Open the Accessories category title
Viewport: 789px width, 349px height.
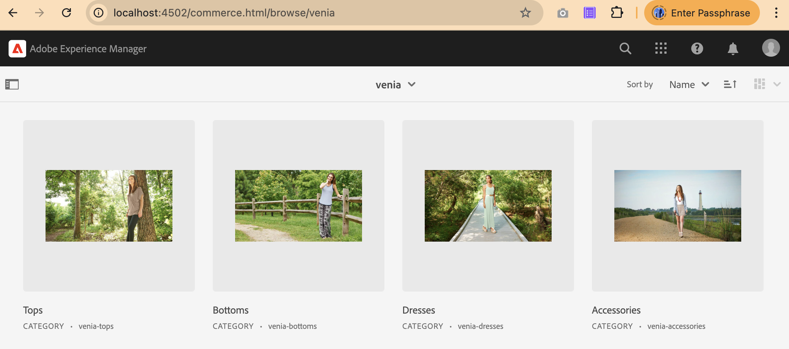(x=616, y=310)
